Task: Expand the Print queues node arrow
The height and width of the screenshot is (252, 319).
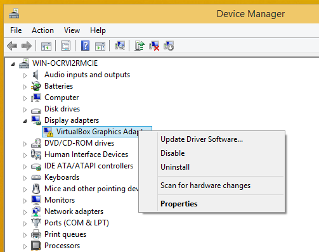Action: (x=25, y=235)
